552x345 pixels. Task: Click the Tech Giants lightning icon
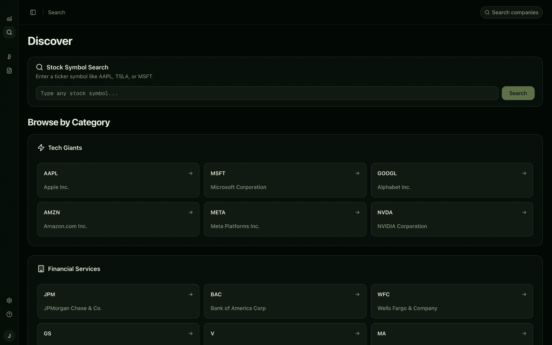[x=41, y=148]
